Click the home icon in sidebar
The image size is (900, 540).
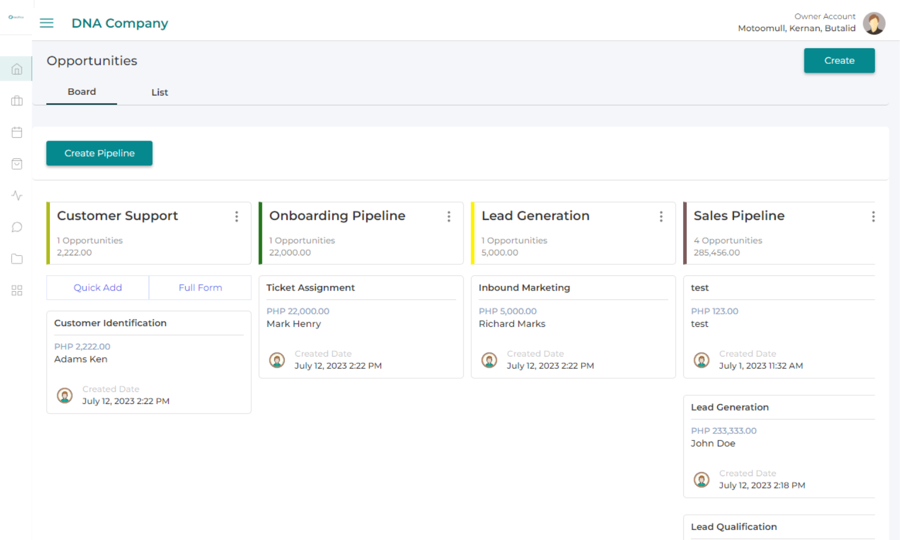(16, 69)
